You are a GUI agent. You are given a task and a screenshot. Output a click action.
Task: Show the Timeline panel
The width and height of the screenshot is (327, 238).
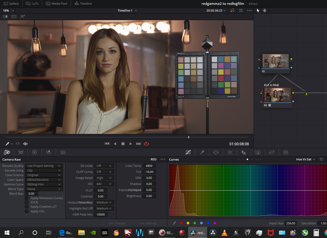pos(83,4)
